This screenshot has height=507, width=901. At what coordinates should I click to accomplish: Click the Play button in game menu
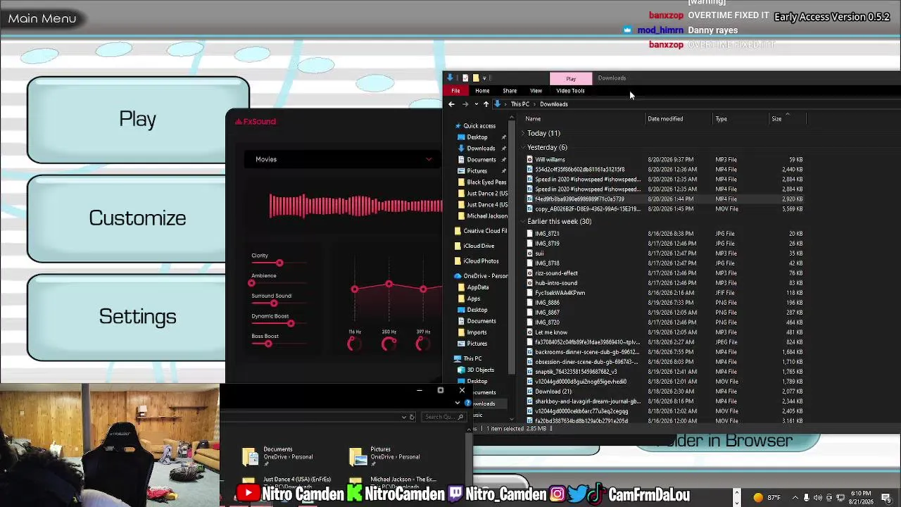click(138, 119)
